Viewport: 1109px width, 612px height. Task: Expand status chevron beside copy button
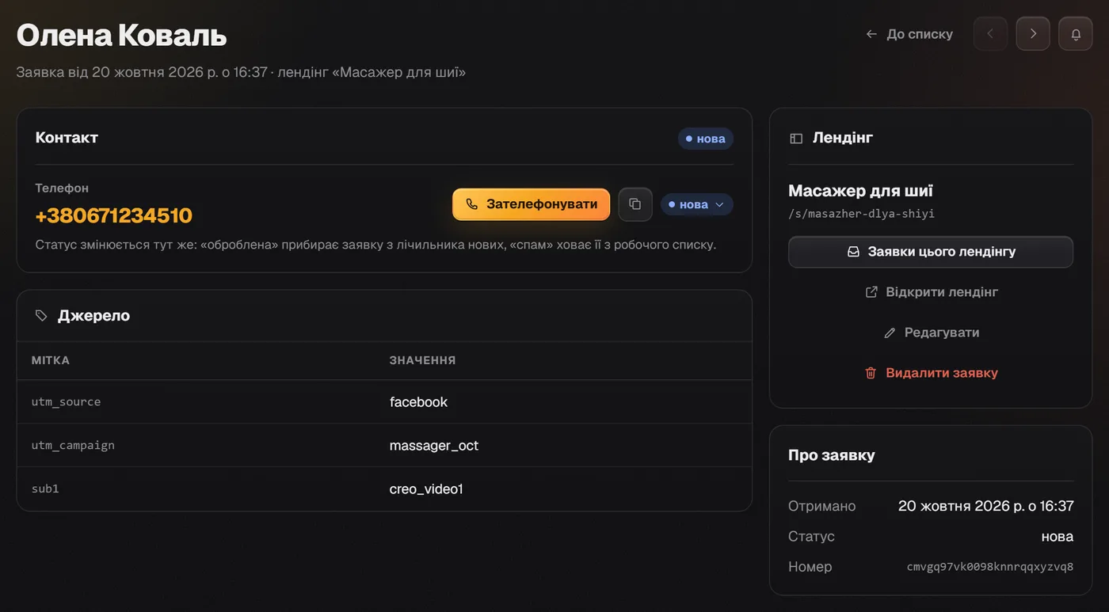(x=720, y=204)
